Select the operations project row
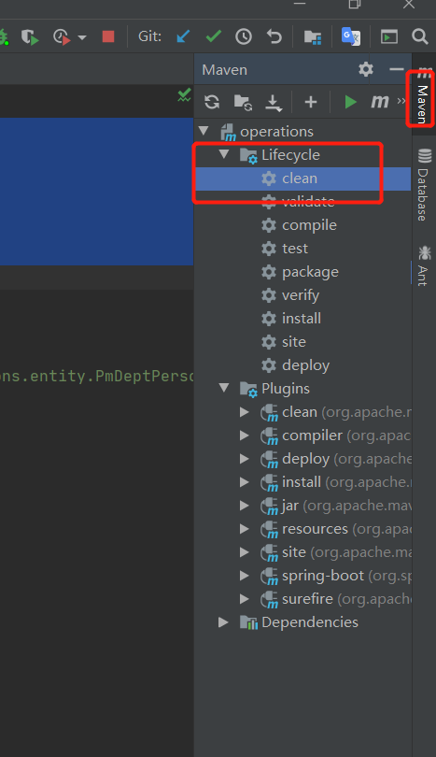 [302, 132]
